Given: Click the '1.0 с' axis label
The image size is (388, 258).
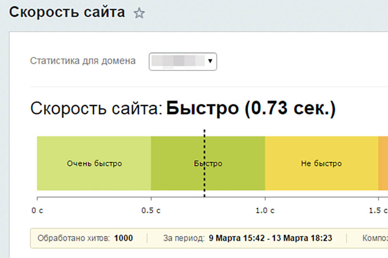Looking at the screenshot, I should [265, 210].
